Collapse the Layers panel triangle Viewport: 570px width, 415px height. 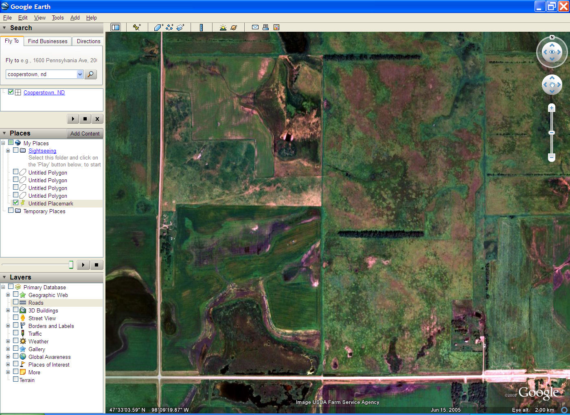point(4,277)
